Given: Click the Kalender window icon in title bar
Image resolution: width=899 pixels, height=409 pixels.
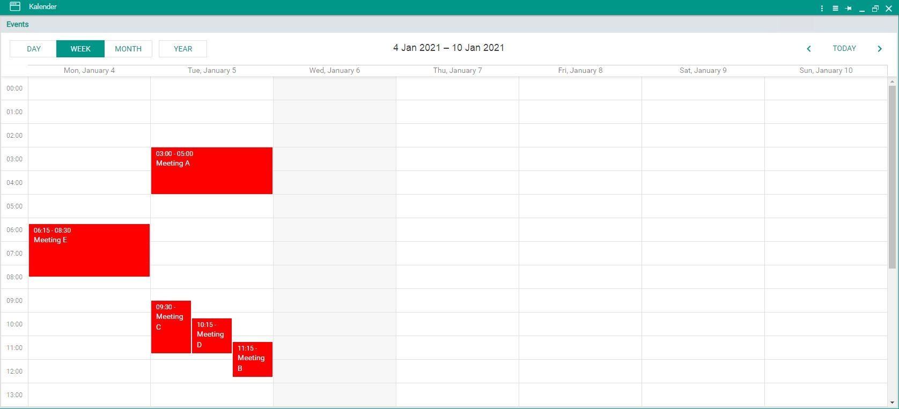Looking at the screenshot, I should tap(15, 7).
